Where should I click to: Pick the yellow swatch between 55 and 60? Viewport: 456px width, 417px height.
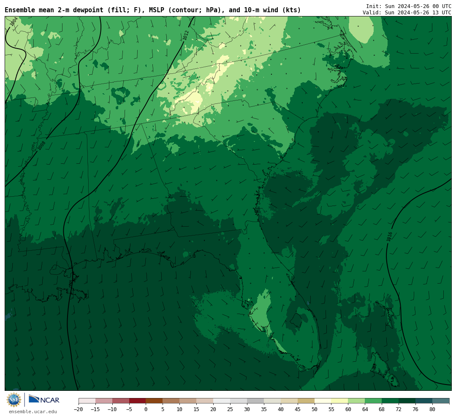340,401
